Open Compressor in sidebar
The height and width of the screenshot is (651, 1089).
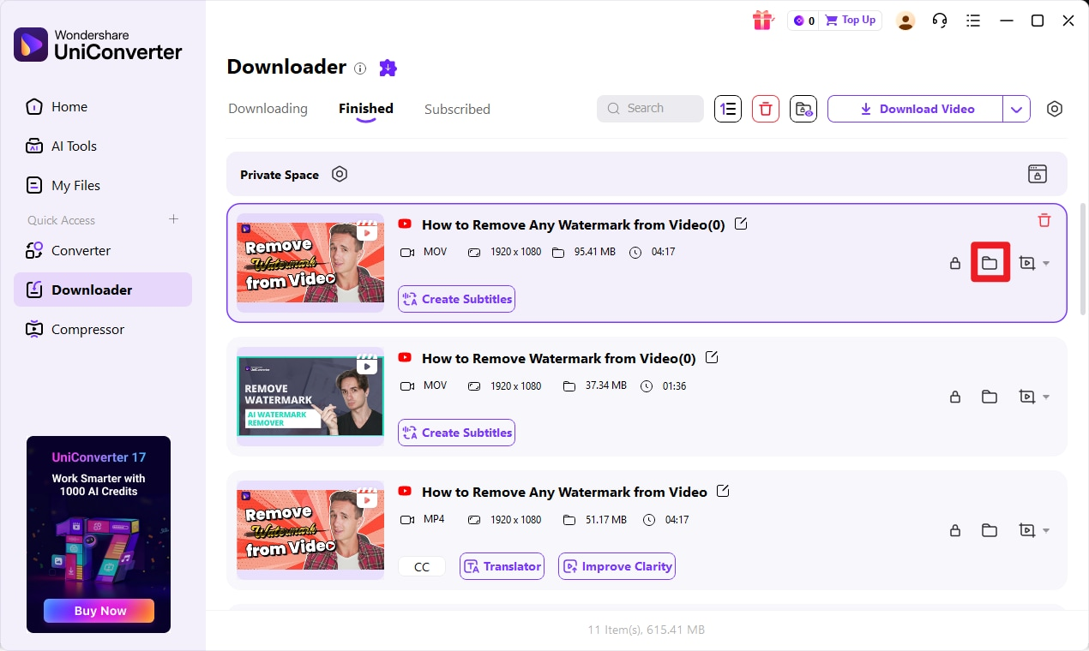(x=103, y=329)
